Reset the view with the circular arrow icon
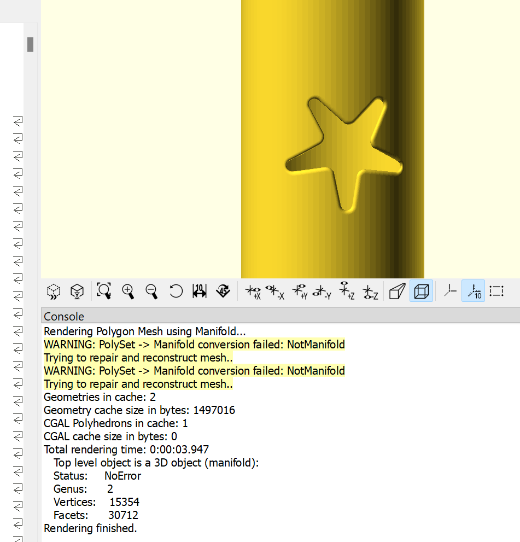The image size is (520, 542). tap(176, 291)
